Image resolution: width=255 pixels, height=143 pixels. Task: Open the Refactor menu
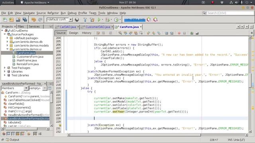click(x=53, y=13)
